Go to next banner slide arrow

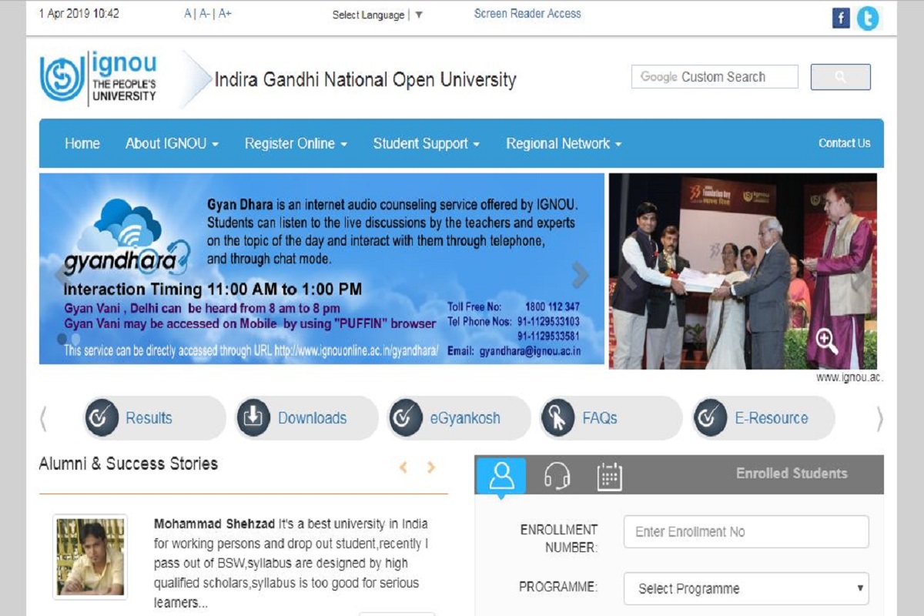581,274
